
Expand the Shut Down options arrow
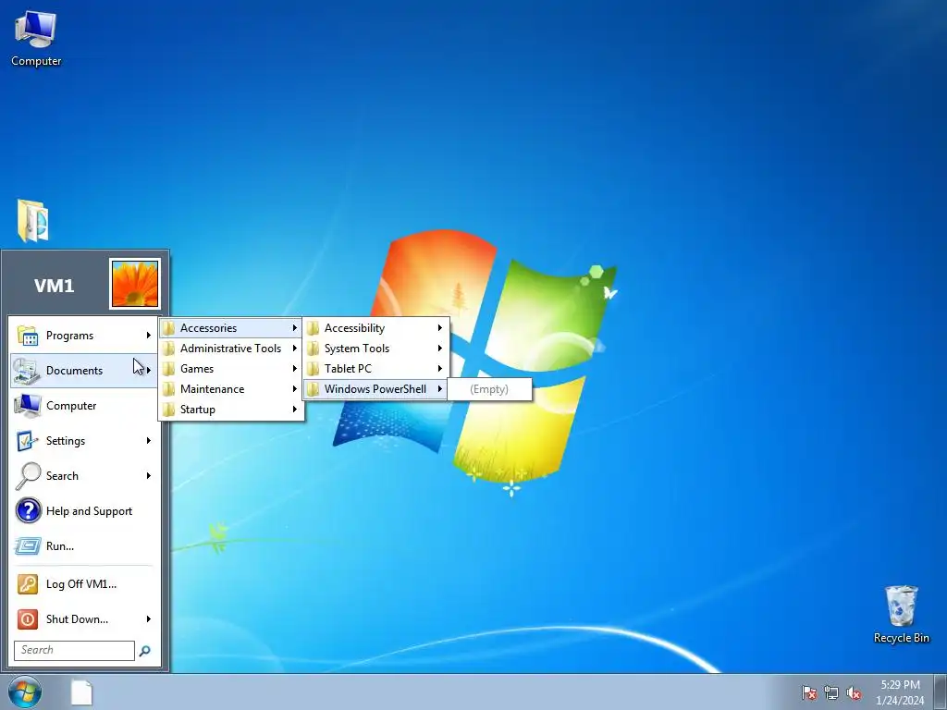149,618
